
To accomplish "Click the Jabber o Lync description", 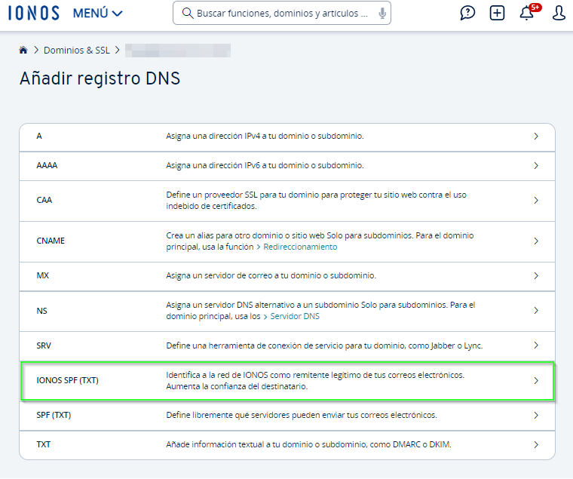I will 324,345.
